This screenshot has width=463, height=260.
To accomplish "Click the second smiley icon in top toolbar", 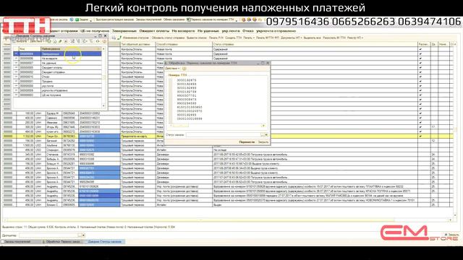I will click(x=249, y=19).
